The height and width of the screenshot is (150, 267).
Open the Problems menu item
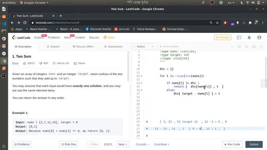(x=54, y=37)
